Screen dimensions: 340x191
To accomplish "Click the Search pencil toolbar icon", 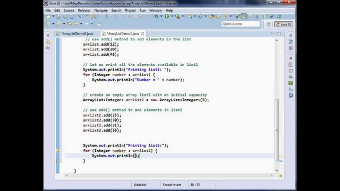I will 225,16.
